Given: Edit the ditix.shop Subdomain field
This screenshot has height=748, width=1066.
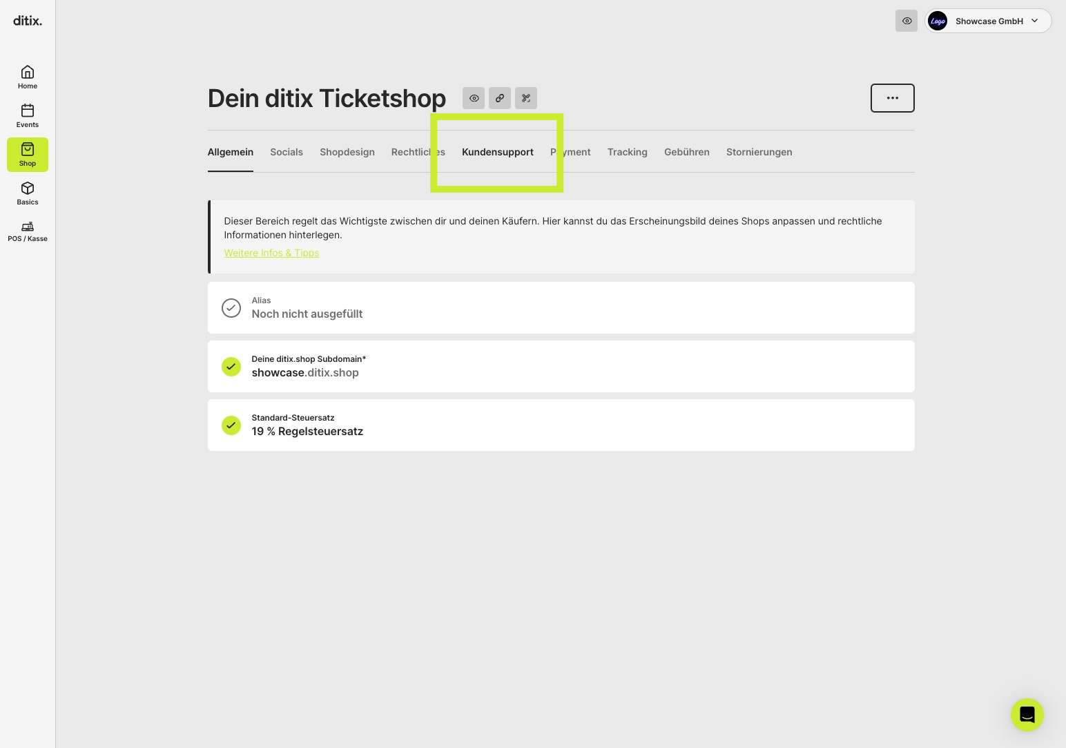Looking at the screenshot, I should pos(561,367).
